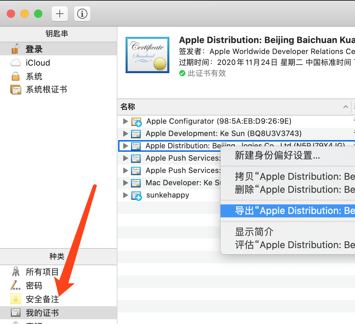
Task: Click the info toolbar button
Action: coord(82,14)
